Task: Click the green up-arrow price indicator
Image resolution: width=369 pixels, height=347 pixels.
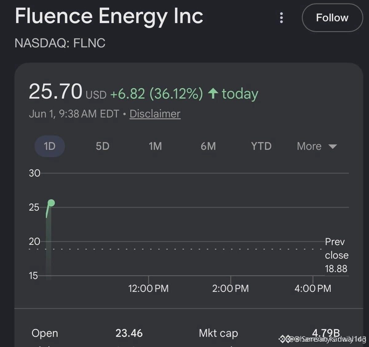Action: coord(213,93)
